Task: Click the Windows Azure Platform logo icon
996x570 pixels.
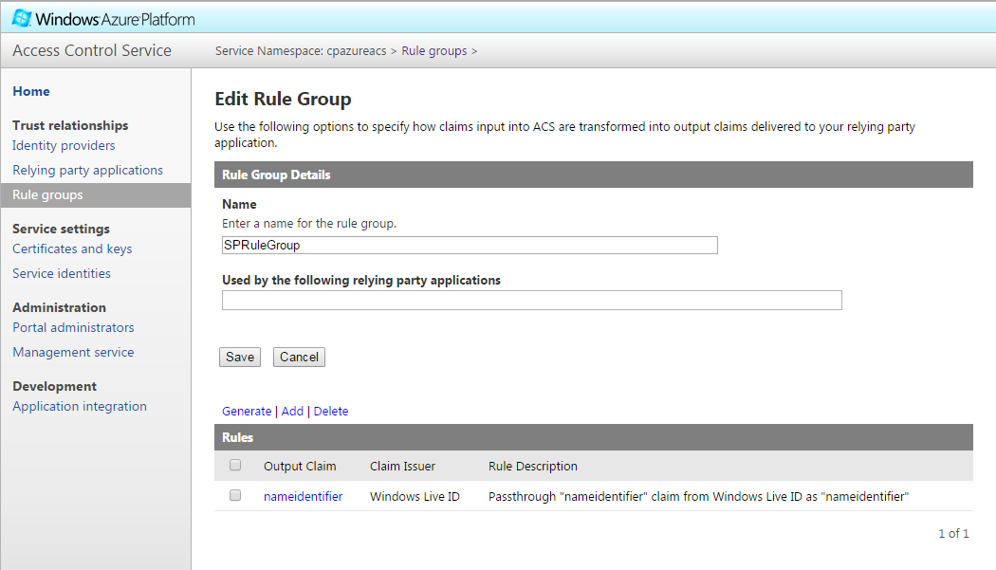Action: click(22, 18)
